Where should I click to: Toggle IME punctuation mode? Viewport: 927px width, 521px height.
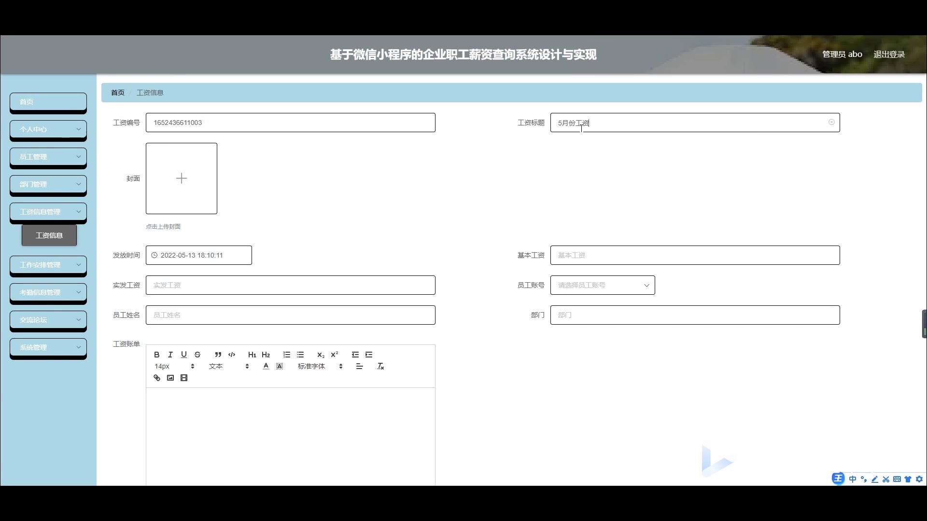(x=864, y=479)
